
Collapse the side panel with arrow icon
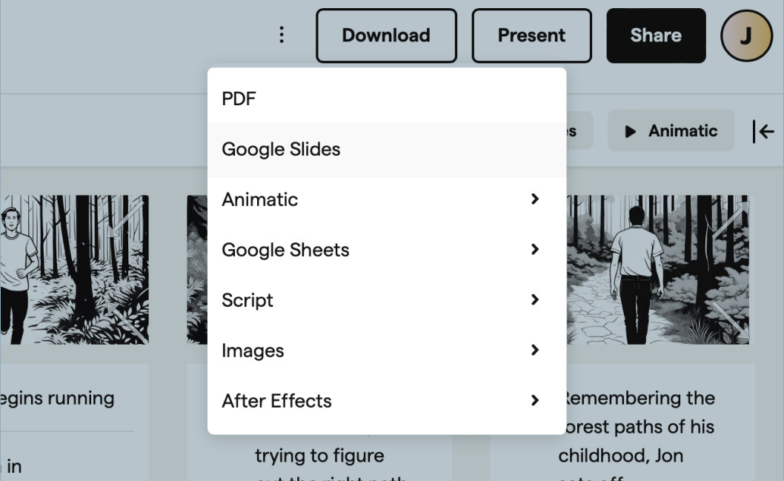click(x=763, y=131)
